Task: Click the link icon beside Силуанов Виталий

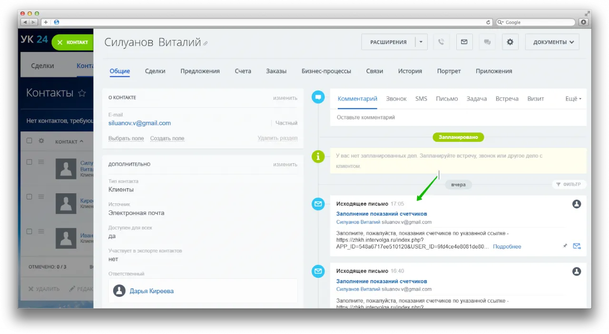Action: pos(206,43)
